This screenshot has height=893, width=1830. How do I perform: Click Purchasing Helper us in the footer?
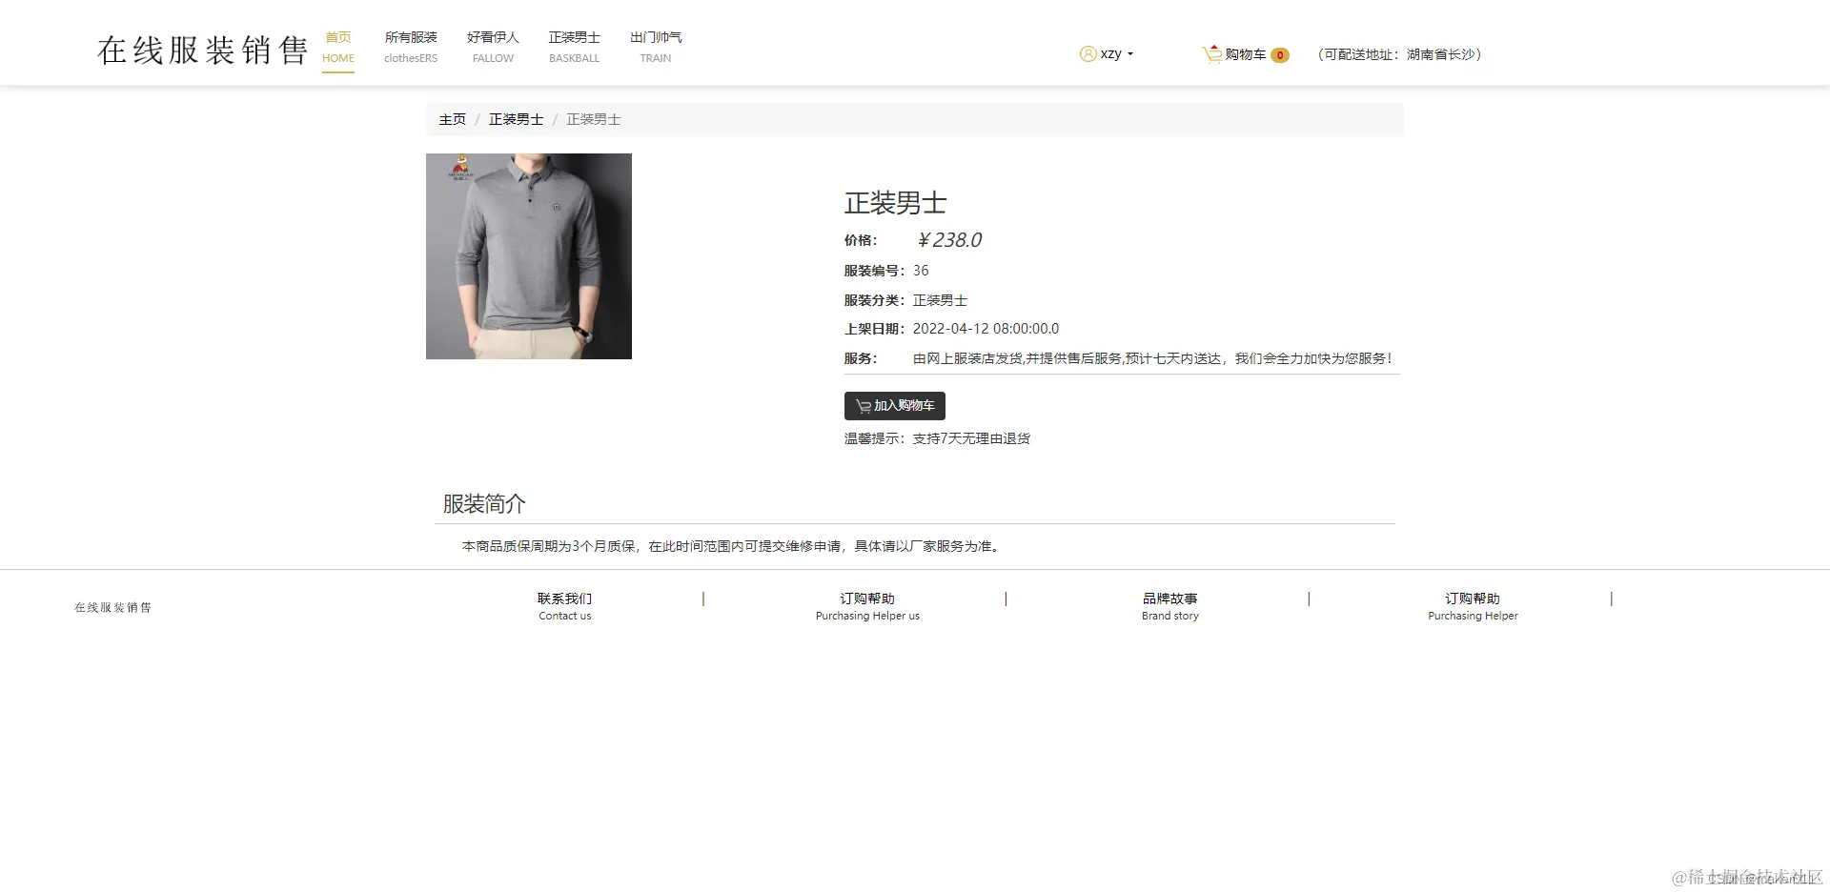(x=866, y=616)
